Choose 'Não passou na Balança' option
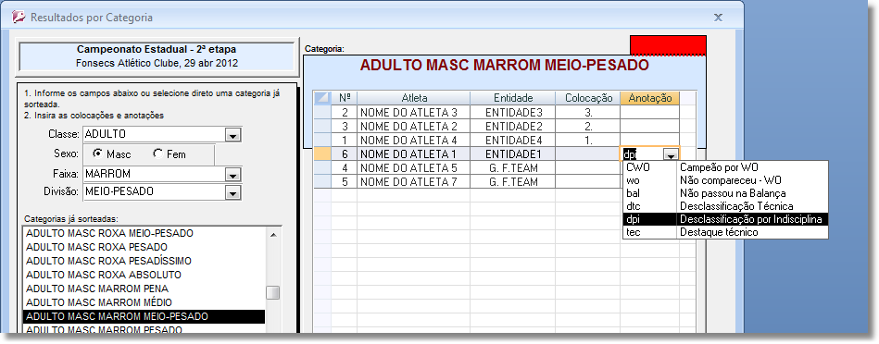The height and width of the screenshot is (344, 879). [725, 193]
